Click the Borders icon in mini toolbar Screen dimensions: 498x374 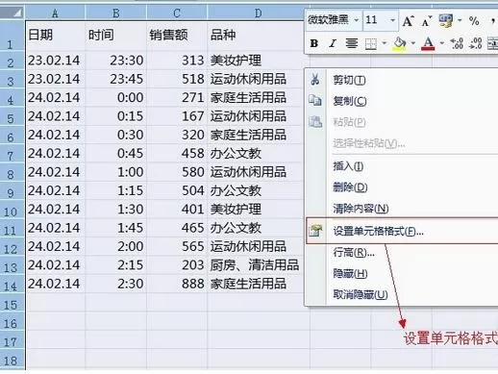pos(371,43)
